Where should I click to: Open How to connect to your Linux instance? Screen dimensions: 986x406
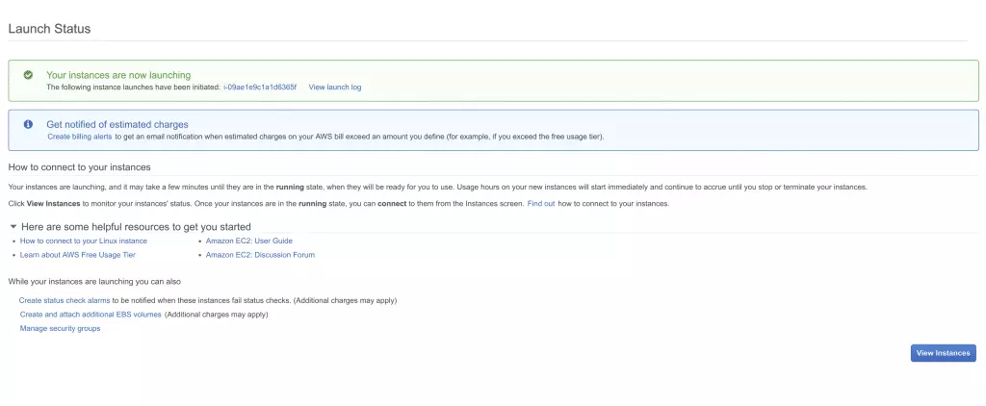(x=84, y=241)
